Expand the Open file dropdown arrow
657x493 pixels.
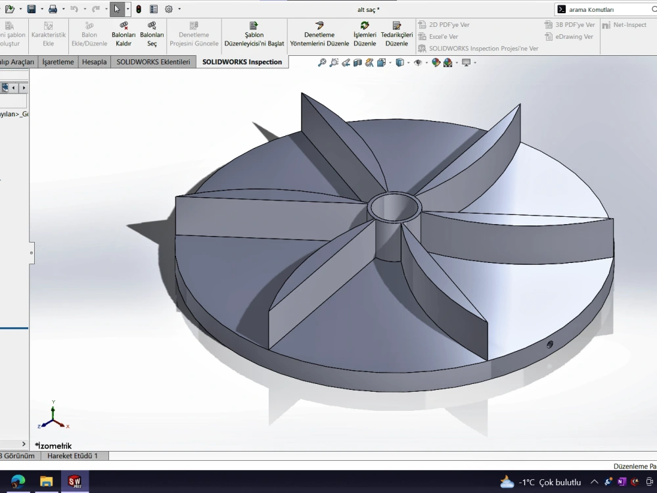pyautogui.click(x=20, y=9)
